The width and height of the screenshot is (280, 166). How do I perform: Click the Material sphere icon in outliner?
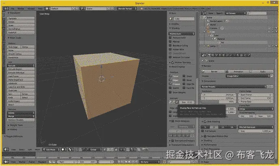(x=215, y=39)
